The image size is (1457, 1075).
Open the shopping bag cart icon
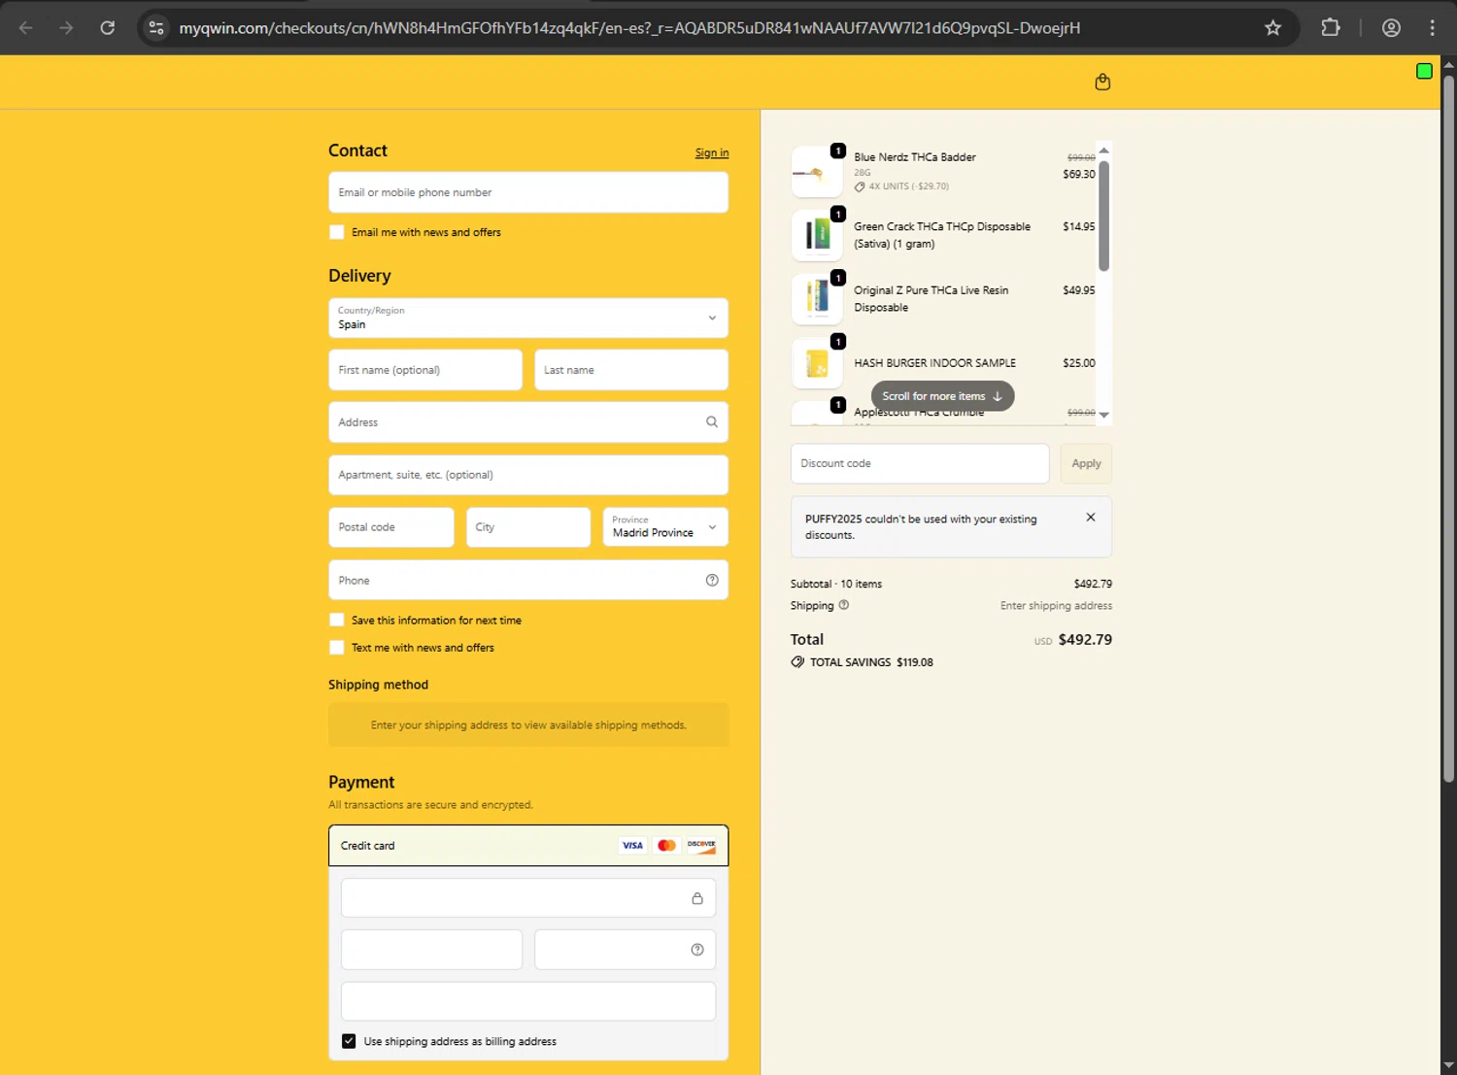coord(1102,83)
